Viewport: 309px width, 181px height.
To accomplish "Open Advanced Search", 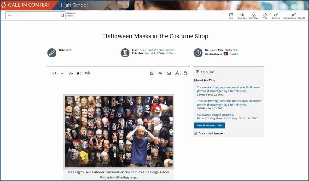I will pyautogui.click(x=71, y=14).
